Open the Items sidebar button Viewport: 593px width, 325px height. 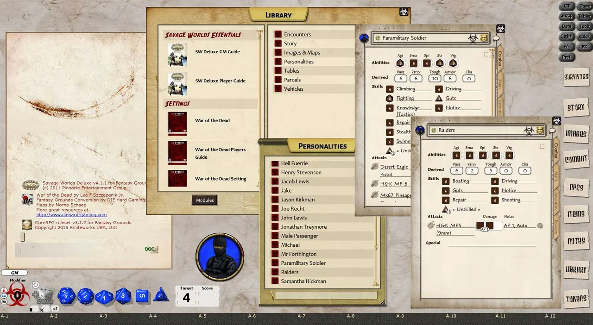pos(576,214)
